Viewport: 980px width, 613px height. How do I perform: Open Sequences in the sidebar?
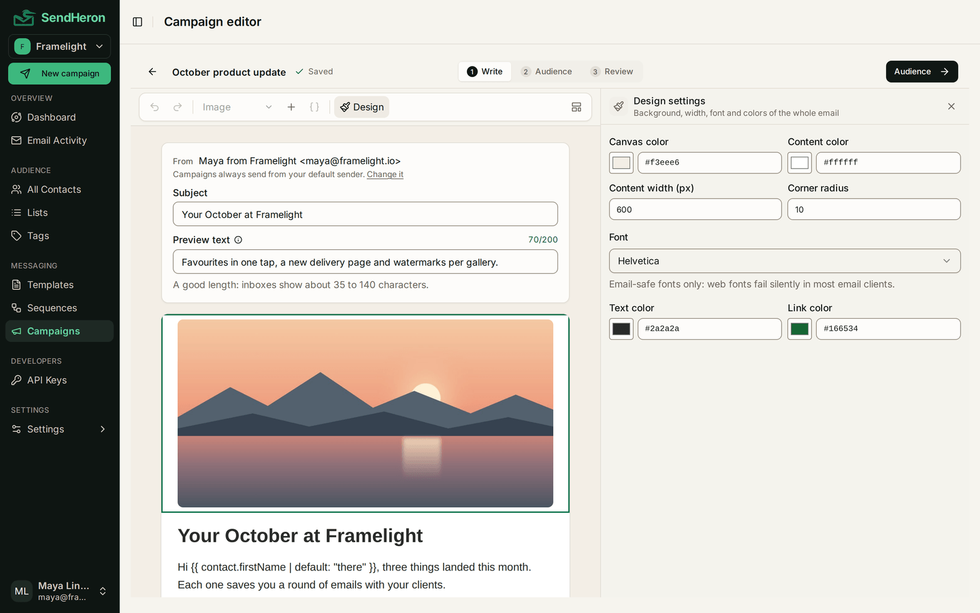[59, 308]
